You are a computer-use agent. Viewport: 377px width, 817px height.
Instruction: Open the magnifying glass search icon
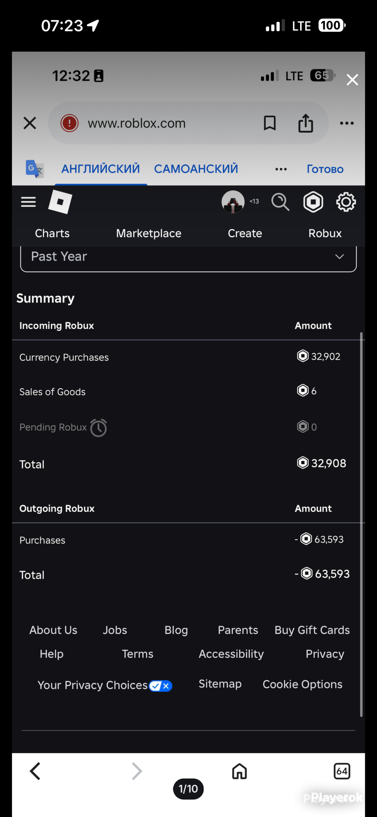click(280, 202)
